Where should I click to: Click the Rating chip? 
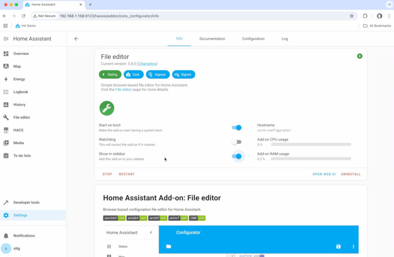pos(110,74)
